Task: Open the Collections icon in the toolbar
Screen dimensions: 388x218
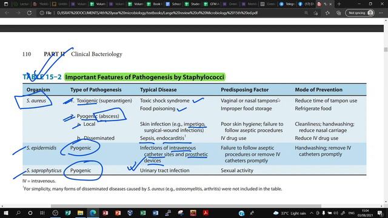Action: click(338, 13)
